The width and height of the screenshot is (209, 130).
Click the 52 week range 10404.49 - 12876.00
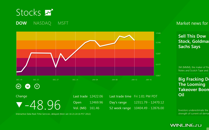149,108
